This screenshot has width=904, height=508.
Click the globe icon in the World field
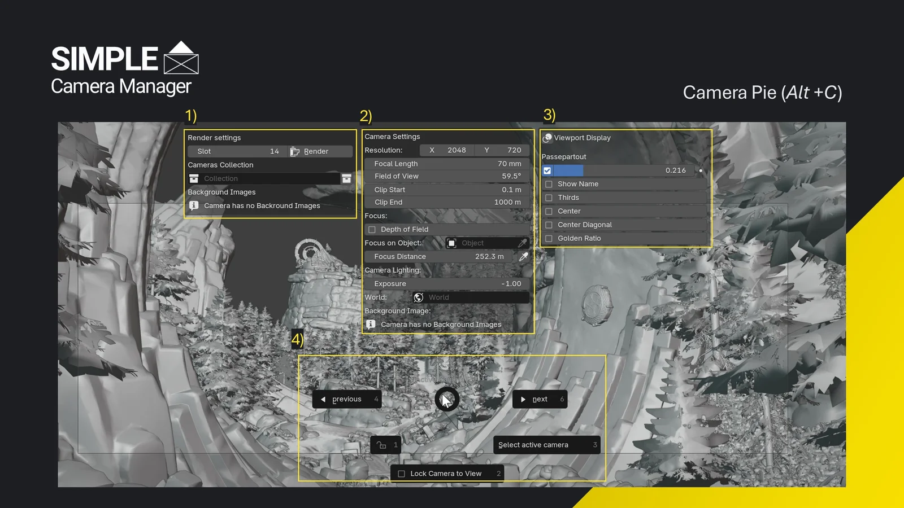418,297
